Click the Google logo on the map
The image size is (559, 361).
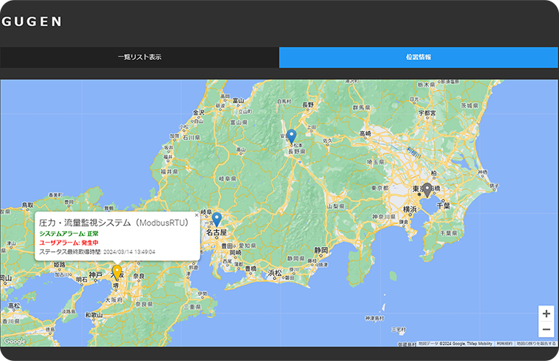point(14,341)
